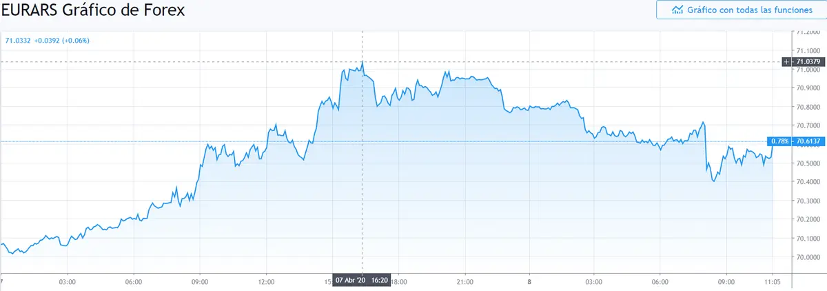
Task: Click the plus icon on the 71.0379 crosshair label
Action: click(787, 62)
